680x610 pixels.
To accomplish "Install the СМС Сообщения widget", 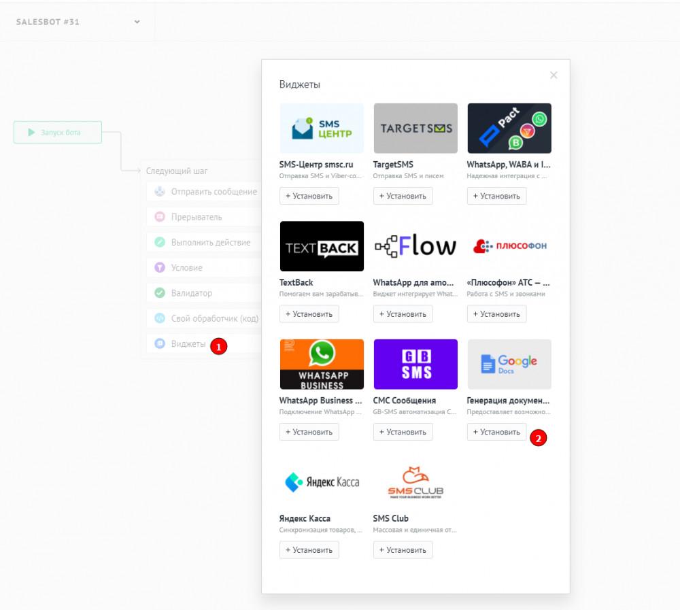I will point(403,432).
